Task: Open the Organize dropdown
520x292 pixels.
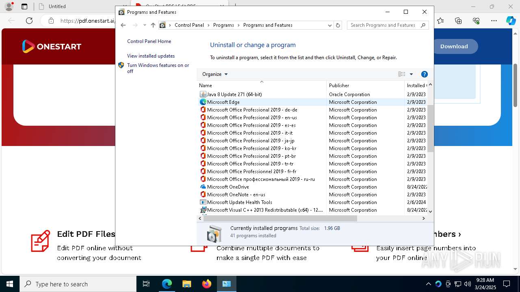Action: pyautogui.click(x=215, y=74)
